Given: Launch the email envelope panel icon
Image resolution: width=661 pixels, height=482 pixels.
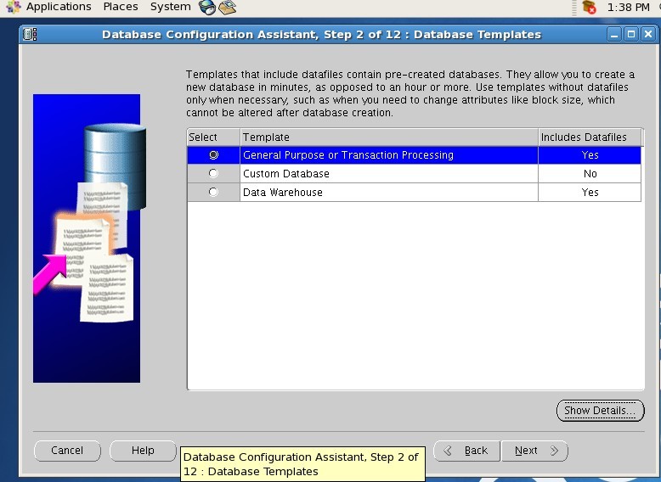Looking at the screenshot, I should tap(228, 7).
